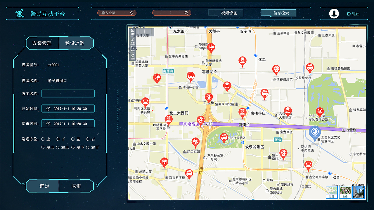Open the 结束时间 date-time field
The width and height of the screenshot is (374, 210).
pyautogui.click(x=68, y=123)
